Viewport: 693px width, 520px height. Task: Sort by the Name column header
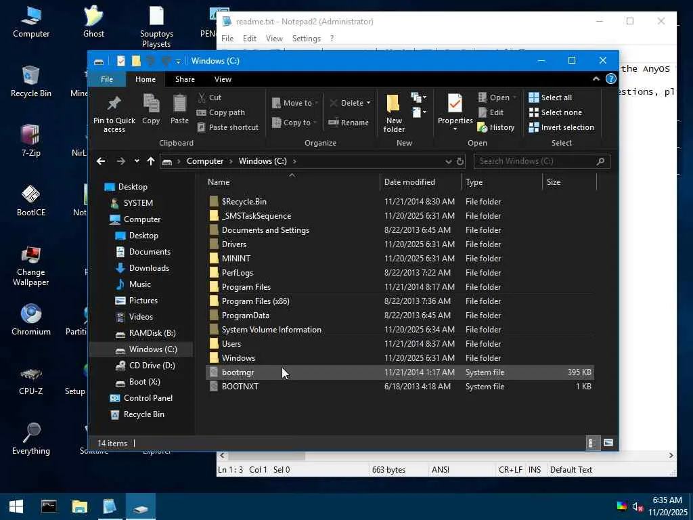pyautogui.click(x=219, y=182)
